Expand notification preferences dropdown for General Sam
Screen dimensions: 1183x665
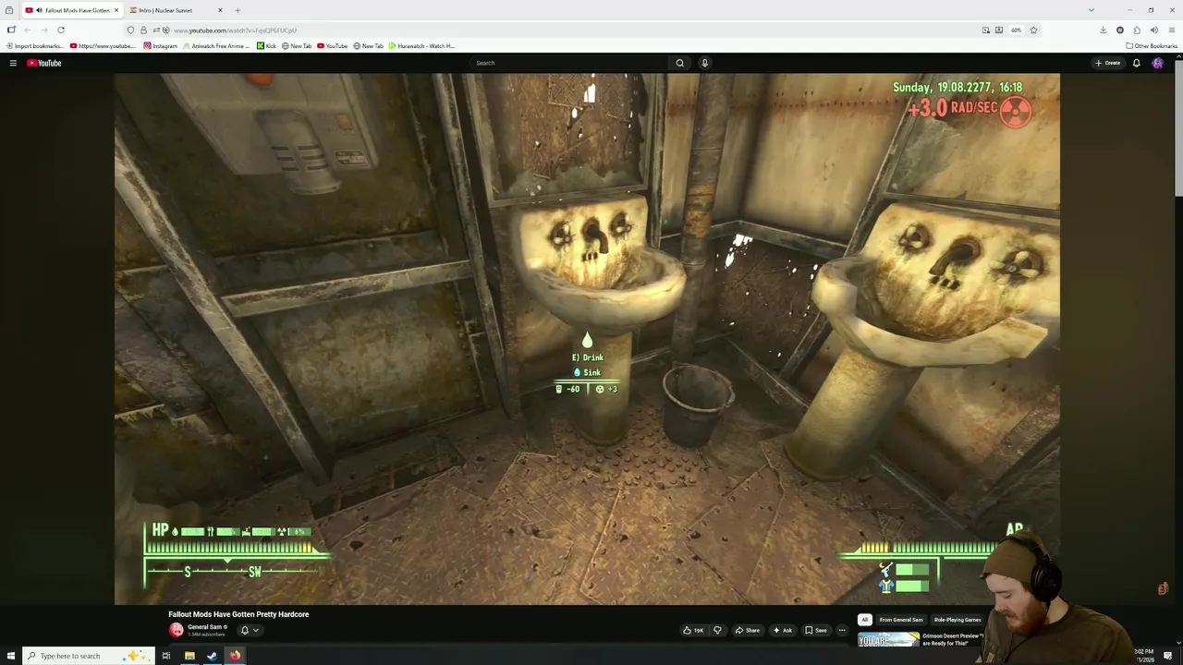[x=250, y=630]
